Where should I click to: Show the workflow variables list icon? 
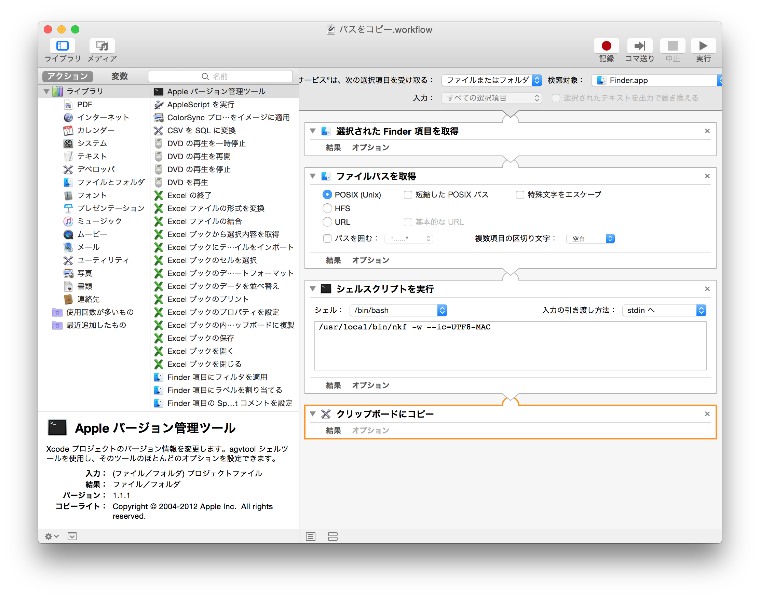click(332, 536)
